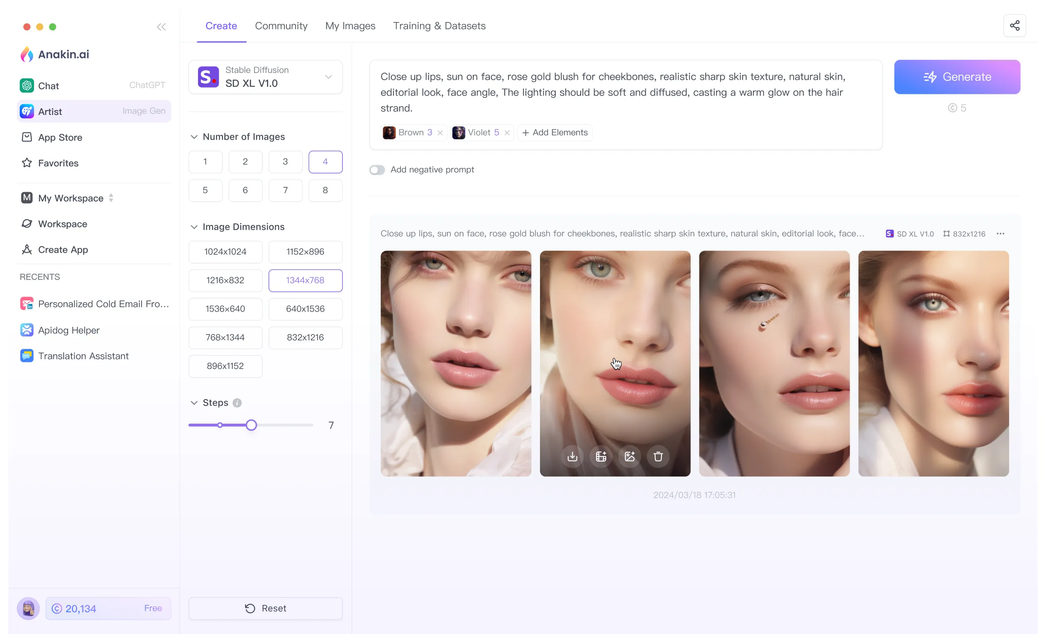Viewport: 1046px width, 634px height.
Task: Click the download icon on second image
Action: [x=572, y=456]
